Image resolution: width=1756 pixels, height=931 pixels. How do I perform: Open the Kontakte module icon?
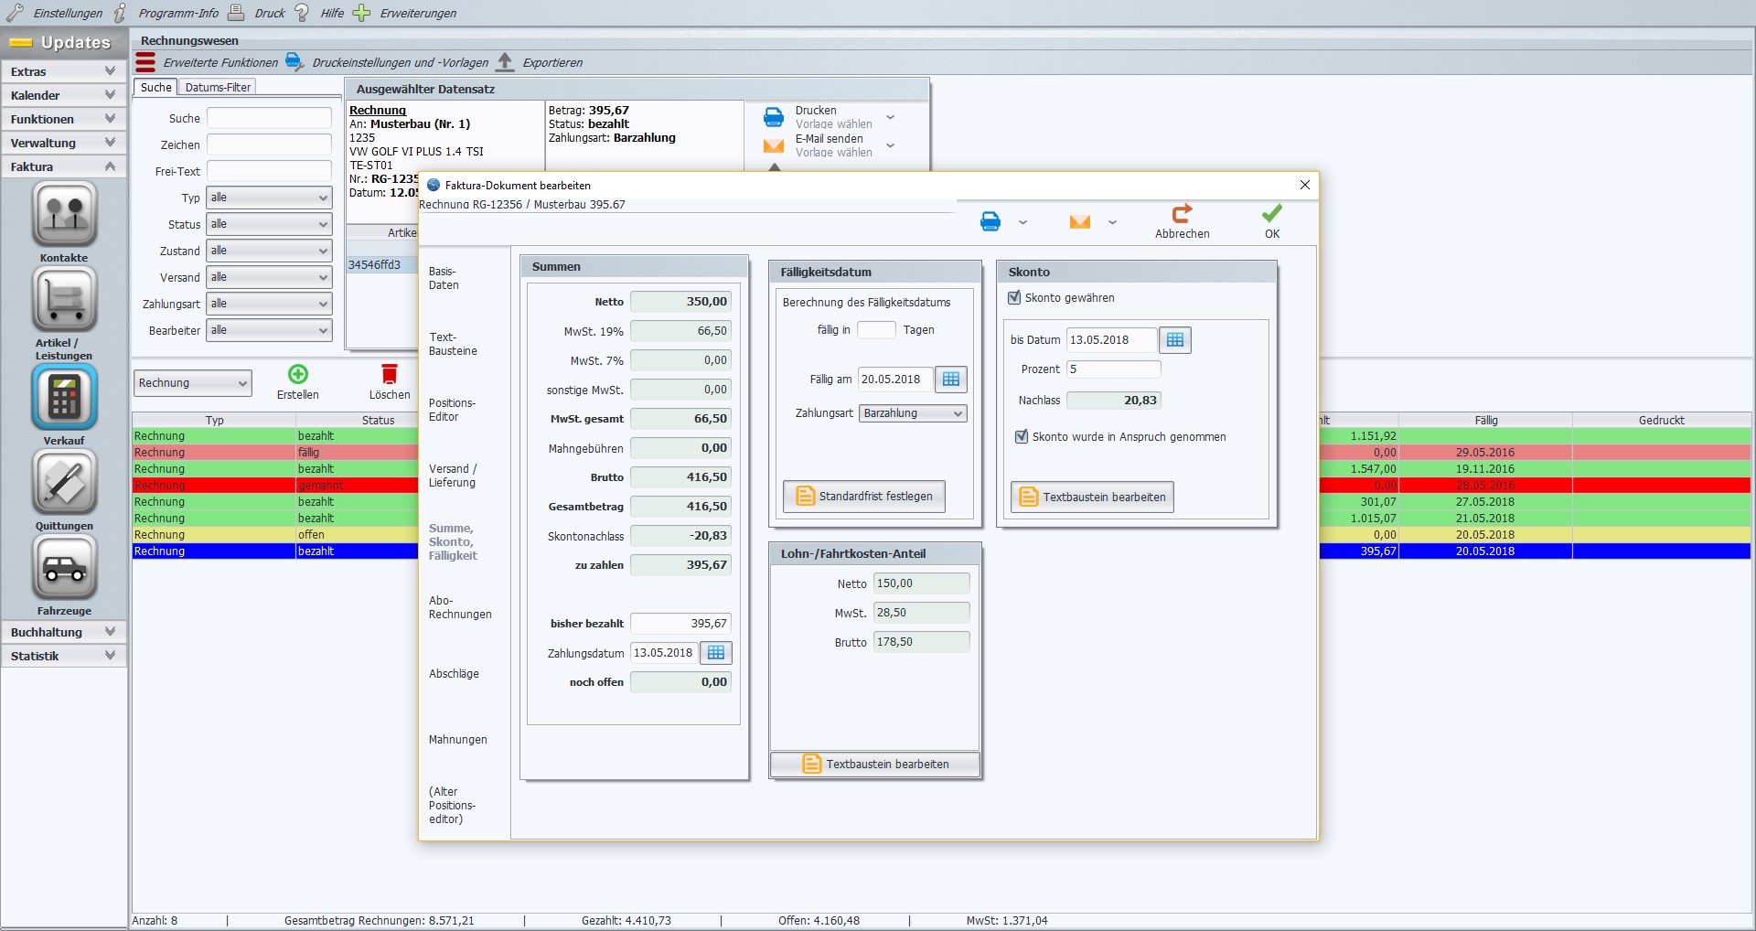coord(64,214)
